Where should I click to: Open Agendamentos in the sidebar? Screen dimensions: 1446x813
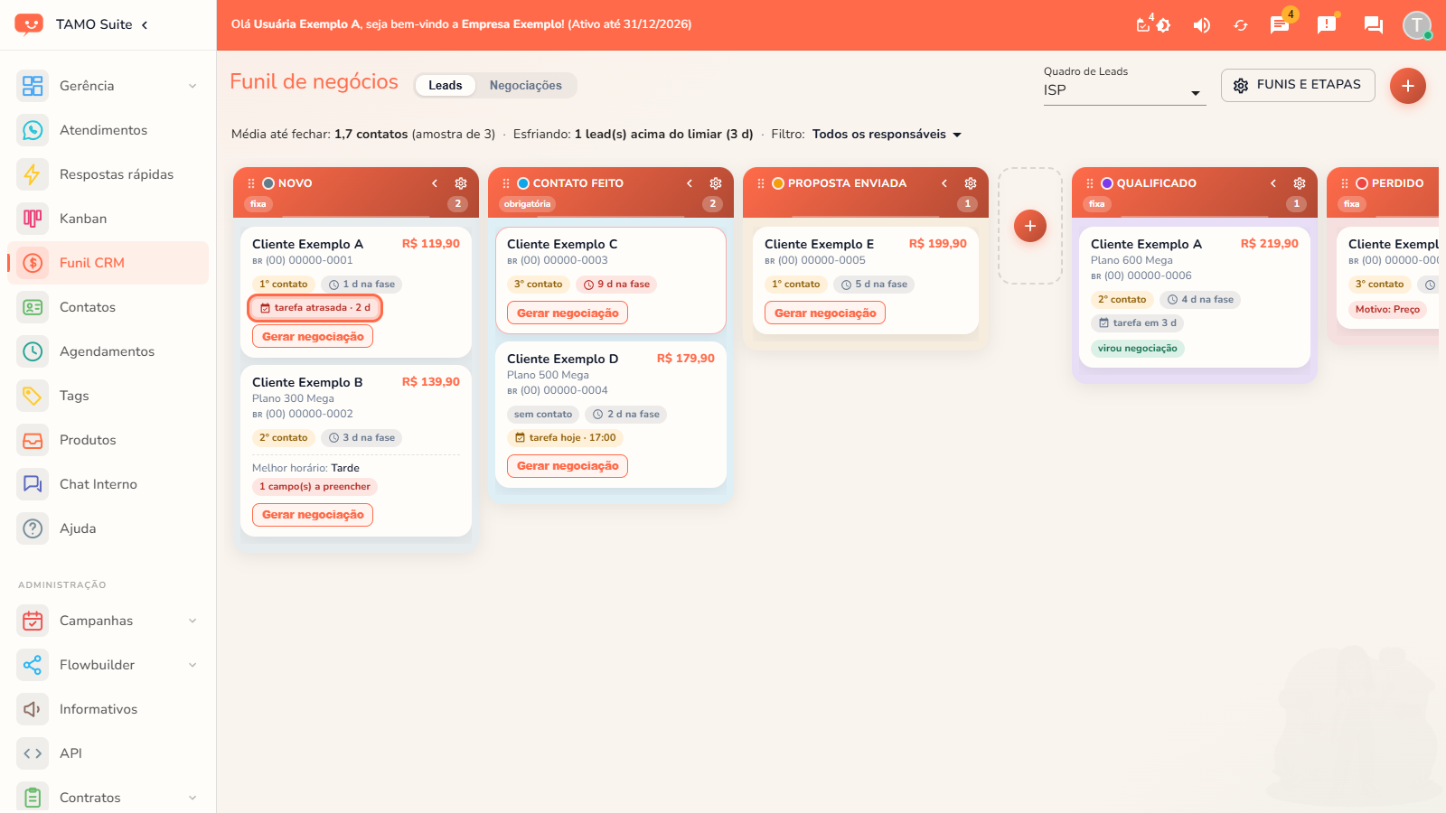tap(108, 351)
